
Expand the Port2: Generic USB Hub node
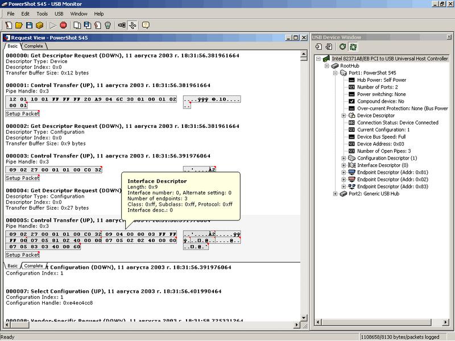click(335, 194)
